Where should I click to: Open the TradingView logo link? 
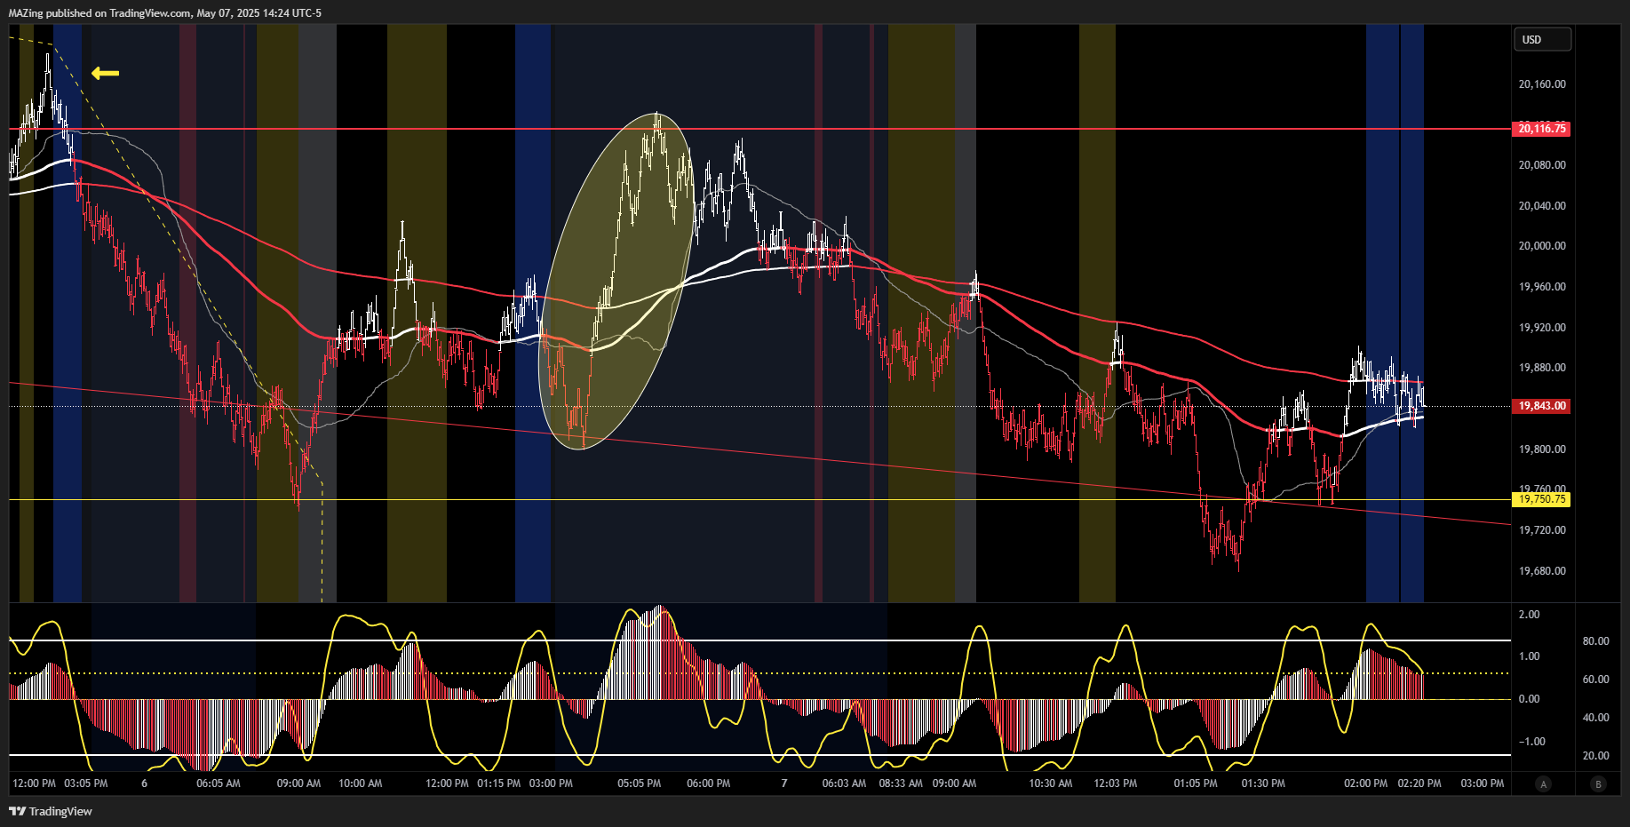tap(51, 811)
